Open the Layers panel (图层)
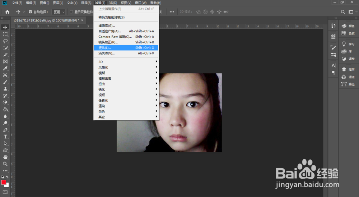This screenshot has height=197, width=359. coord(348,70)
